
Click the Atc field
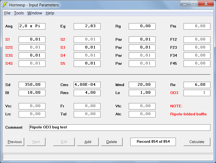click(142, 114)
